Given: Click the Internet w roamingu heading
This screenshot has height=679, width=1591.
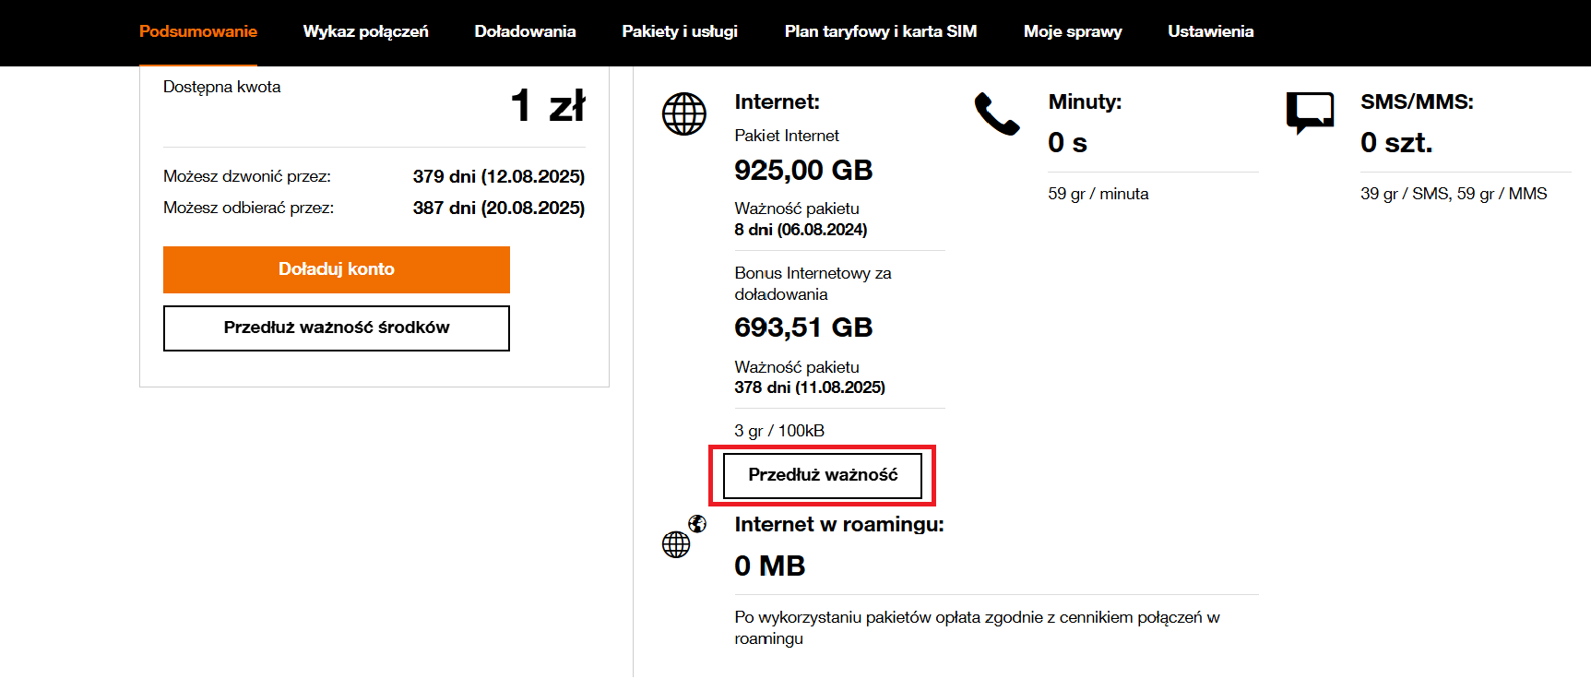Looking at the screenshot, I should click(839, 525).
